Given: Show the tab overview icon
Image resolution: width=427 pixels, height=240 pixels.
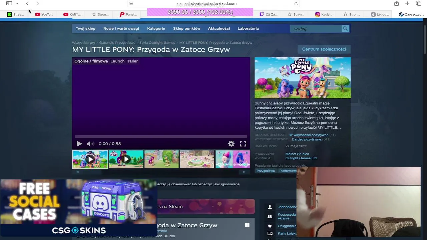Looking at the screenshot, I should click(x=419, y=3).
